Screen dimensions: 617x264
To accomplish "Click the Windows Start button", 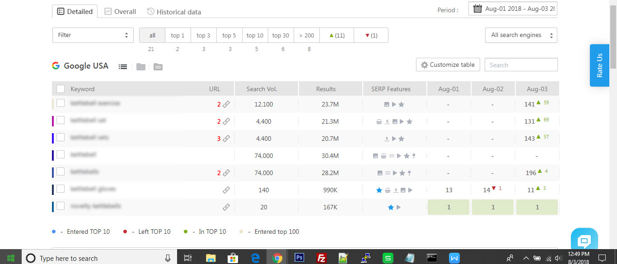I will pos(11,258).
